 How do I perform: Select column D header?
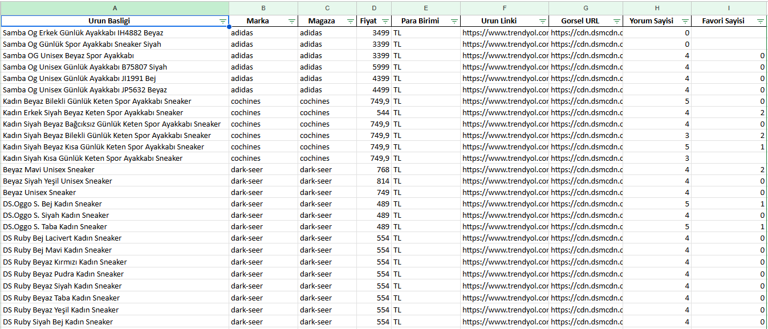374,8
